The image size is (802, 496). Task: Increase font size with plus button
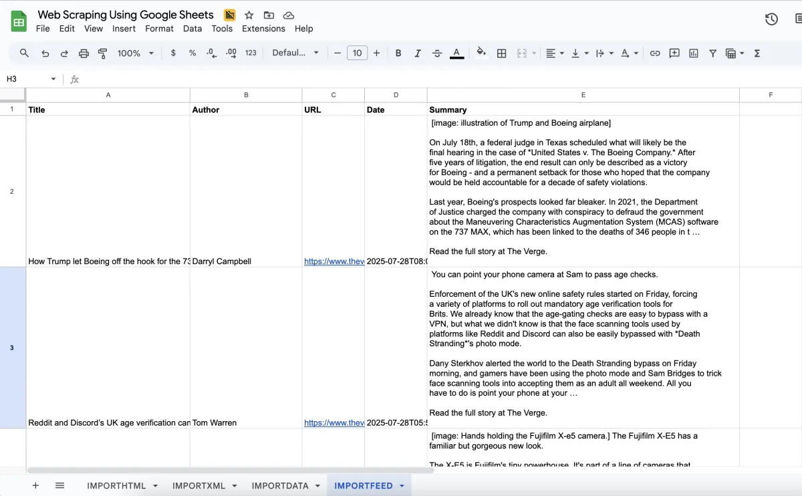(x=377, y=53)
